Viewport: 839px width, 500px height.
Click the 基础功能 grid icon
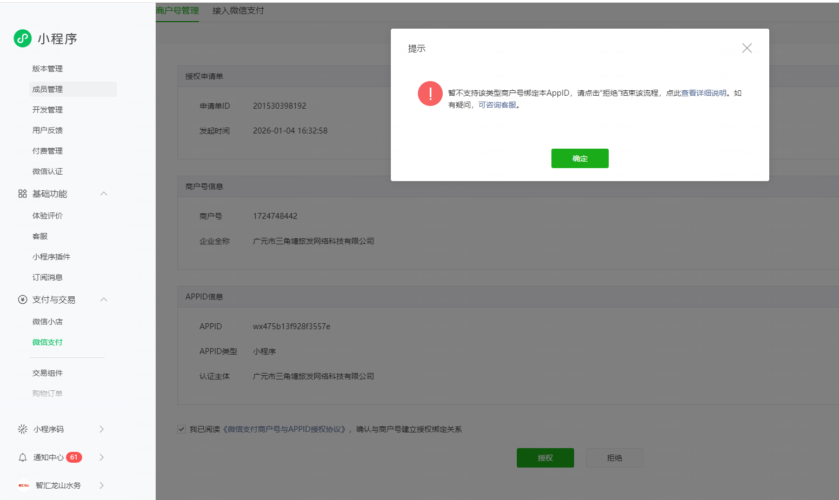click(x=23, y=194)
